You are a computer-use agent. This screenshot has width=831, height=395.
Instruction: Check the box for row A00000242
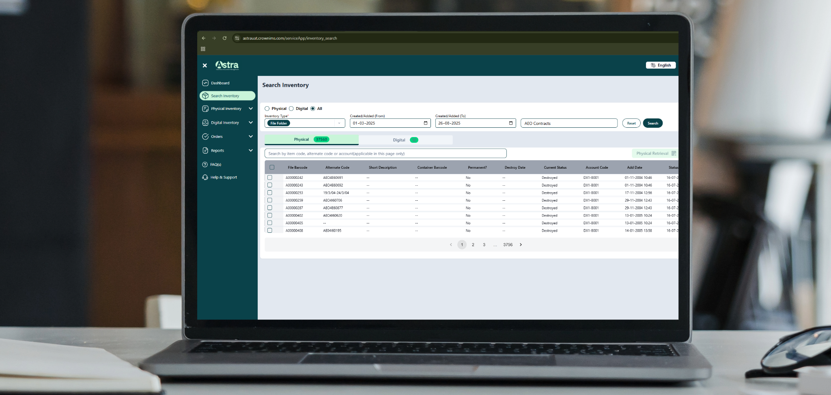(270, 178)
